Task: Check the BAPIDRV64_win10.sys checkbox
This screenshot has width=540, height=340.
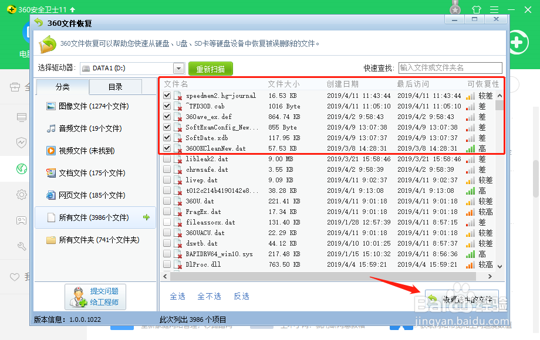Action: click(167, 254)
